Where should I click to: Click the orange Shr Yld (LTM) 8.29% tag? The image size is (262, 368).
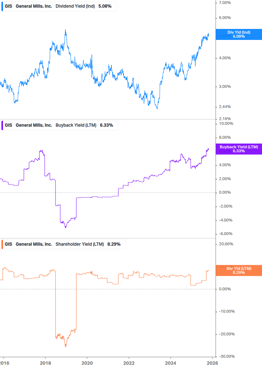click(239, 270)
